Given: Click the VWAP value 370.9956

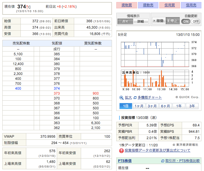Looking at the screenshot, I should (48, 137).
